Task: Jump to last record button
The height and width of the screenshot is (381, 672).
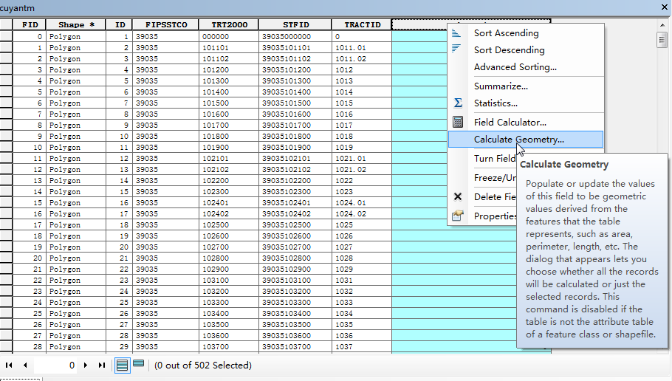Action: click(x=102, y=365)
